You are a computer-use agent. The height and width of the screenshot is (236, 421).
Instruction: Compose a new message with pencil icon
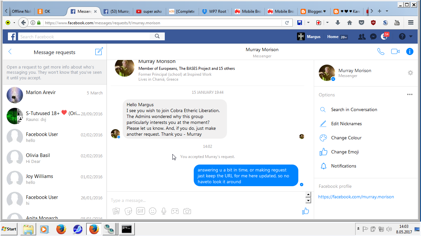99,51
